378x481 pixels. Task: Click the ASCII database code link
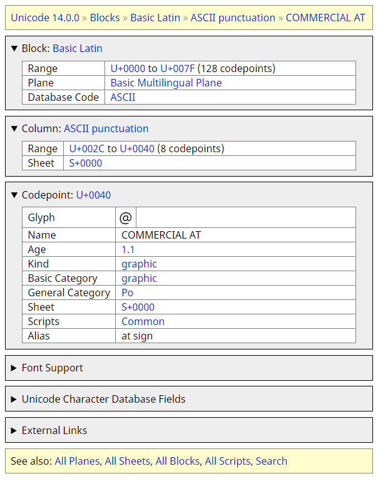[123, 97]
